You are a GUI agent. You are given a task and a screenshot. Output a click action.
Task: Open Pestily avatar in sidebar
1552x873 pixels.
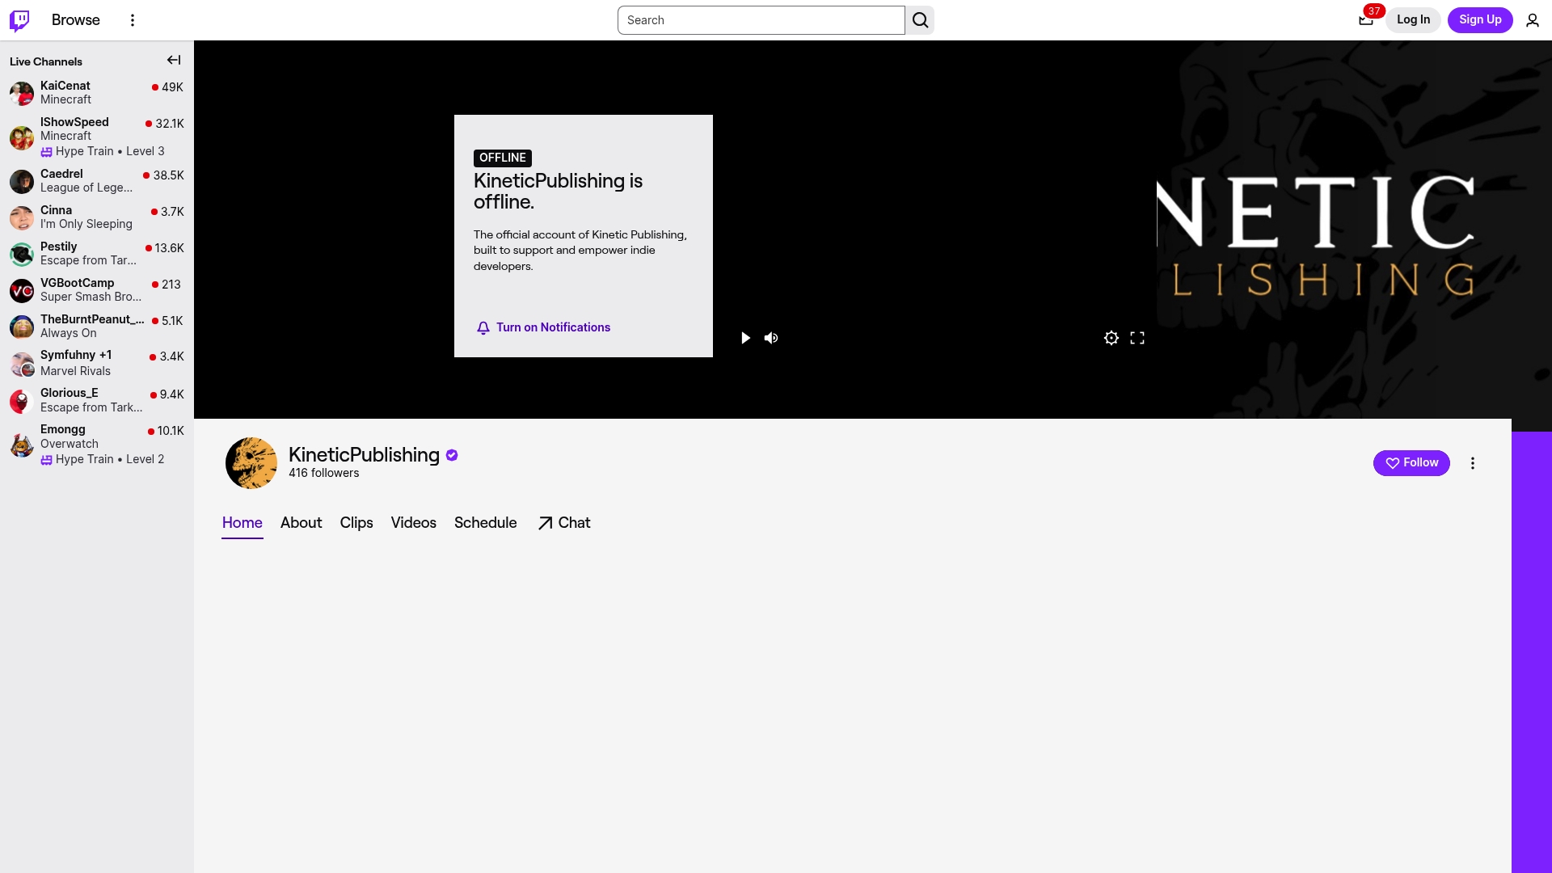click(x=22, y=254)
